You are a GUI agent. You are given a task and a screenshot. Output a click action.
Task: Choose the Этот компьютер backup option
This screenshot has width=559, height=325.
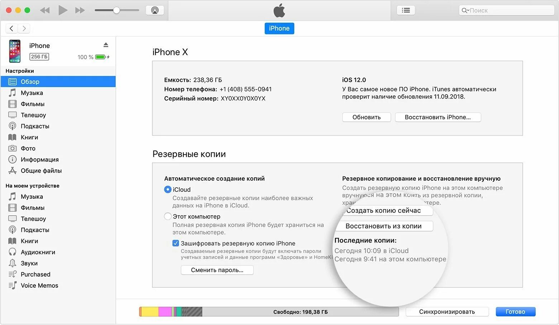click(168, 216)
